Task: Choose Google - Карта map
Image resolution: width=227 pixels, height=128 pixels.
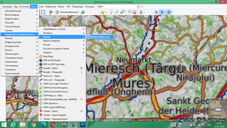Action: click(x=50, y=68)
